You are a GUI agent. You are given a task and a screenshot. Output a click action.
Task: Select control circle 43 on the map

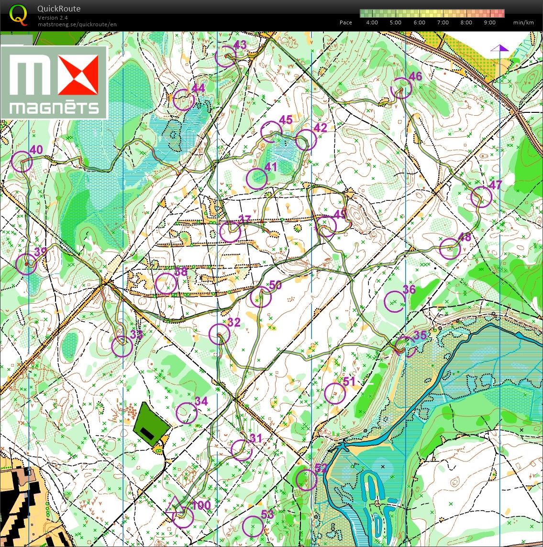pyautogui.click(x=225, y=57)
